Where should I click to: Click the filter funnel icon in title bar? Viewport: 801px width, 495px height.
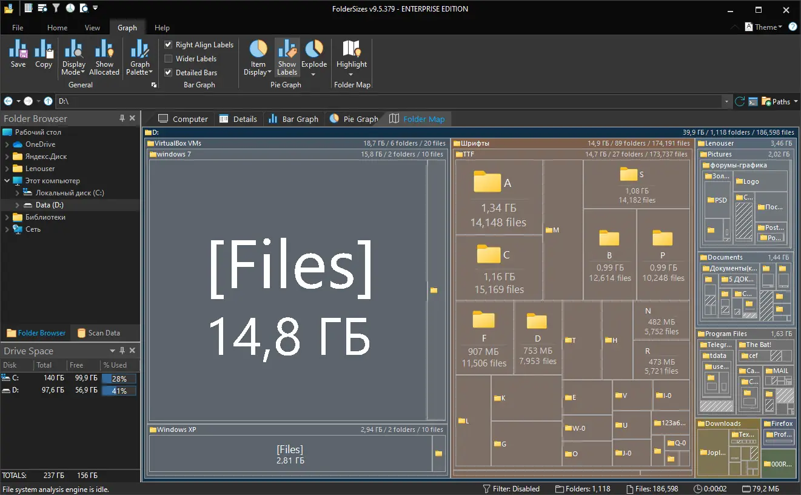pyautogui.click(x=56, y=8)
